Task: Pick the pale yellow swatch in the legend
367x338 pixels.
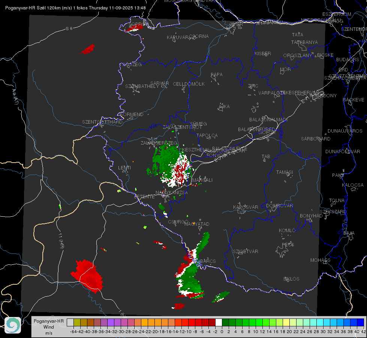Action: coord(286,322)
